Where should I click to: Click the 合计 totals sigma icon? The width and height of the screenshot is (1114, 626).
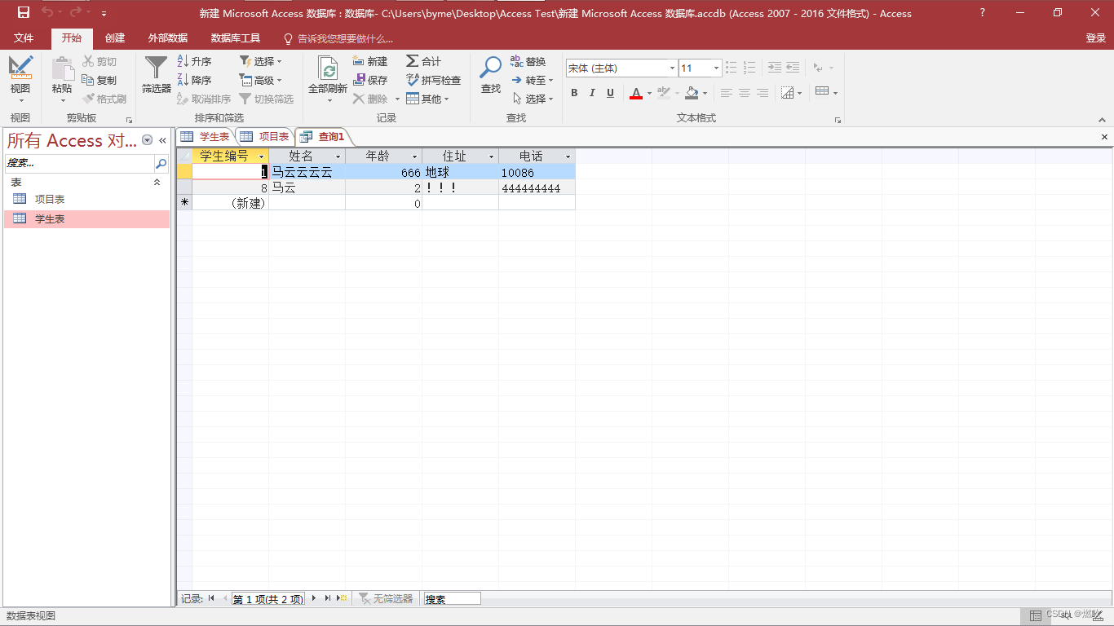tap(413, 61)
